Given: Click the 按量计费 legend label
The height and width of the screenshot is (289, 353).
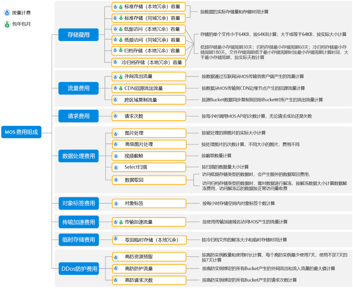Looking at the screenshot, I should [x=21, y=13].
